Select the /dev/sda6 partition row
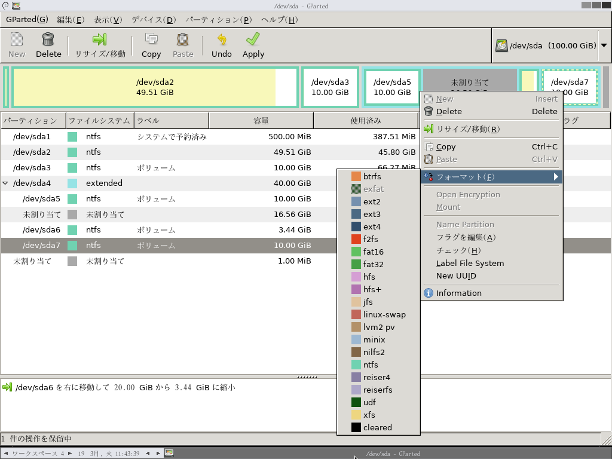 (x=169, y=230)
